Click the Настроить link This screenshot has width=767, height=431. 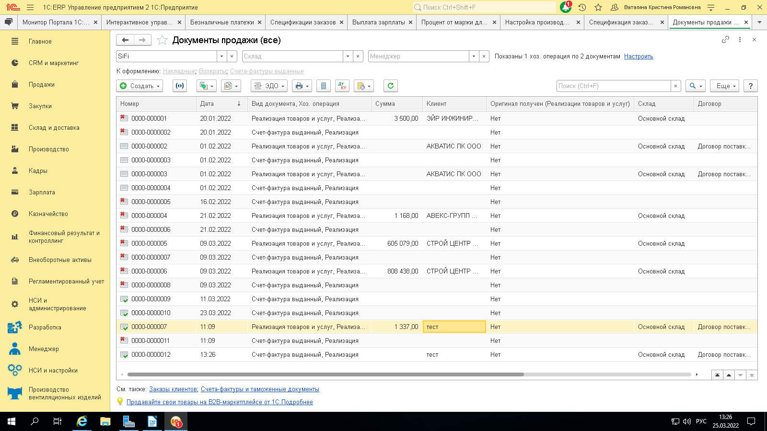[639, 57]
